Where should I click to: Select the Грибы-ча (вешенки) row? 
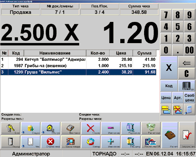[78, 66]
